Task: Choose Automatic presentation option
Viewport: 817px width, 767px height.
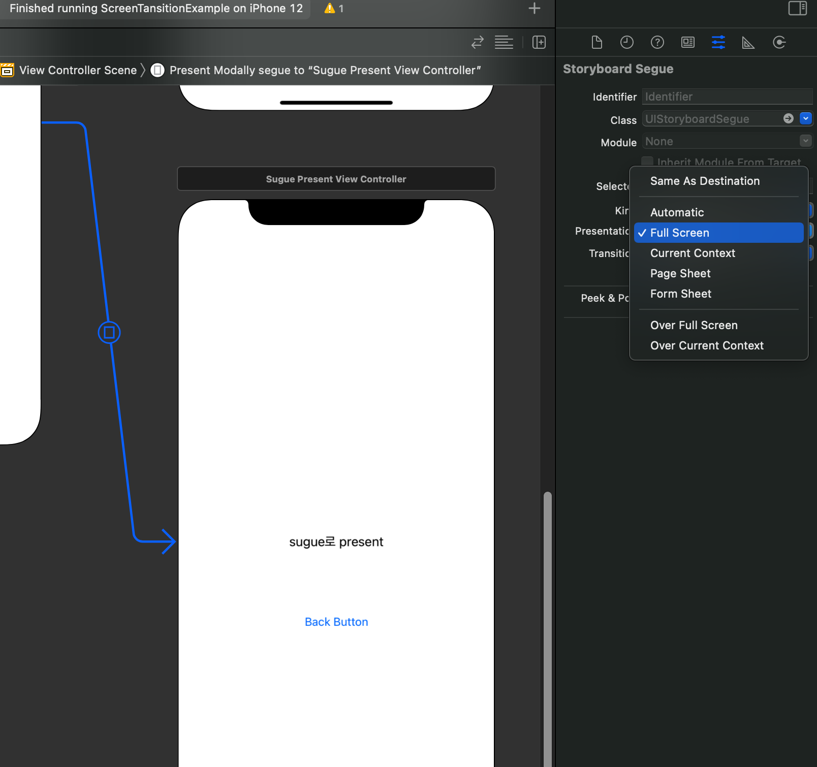Action: (x=719, y=212)
